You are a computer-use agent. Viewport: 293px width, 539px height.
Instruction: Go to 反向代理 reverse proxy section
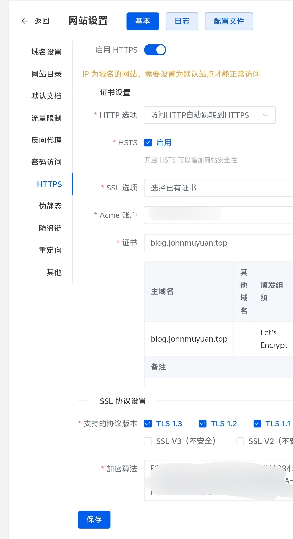[x=46, y=140]
